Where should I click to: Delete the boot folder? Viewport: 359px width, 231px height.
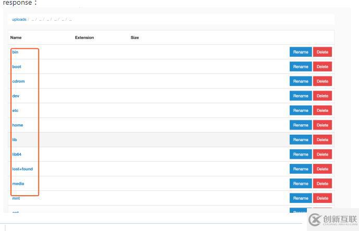pos(323,67)
